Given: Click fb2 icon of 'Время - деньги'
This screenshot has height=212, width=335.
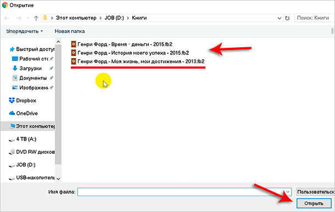Looking at the screenshot, I should point(74,44).
